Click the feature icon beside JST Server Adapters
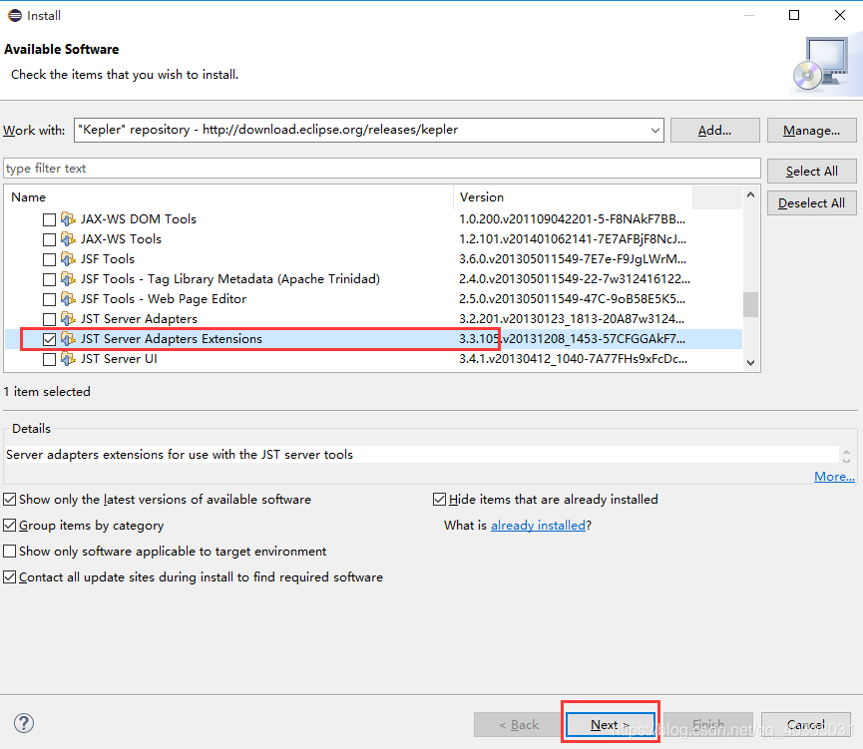The height and width of the screenshot is (749, 863). [x=68, y=318]
